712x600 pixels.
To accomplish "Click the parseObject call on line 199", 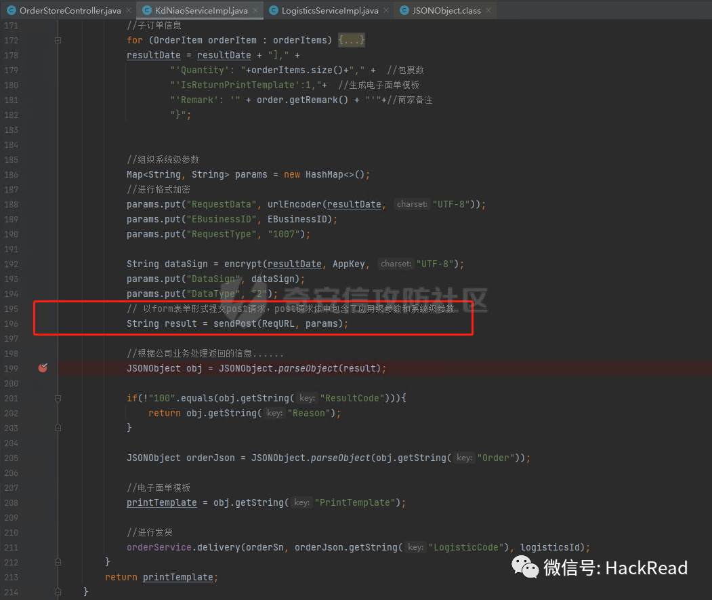I will [x=308, y=368].
